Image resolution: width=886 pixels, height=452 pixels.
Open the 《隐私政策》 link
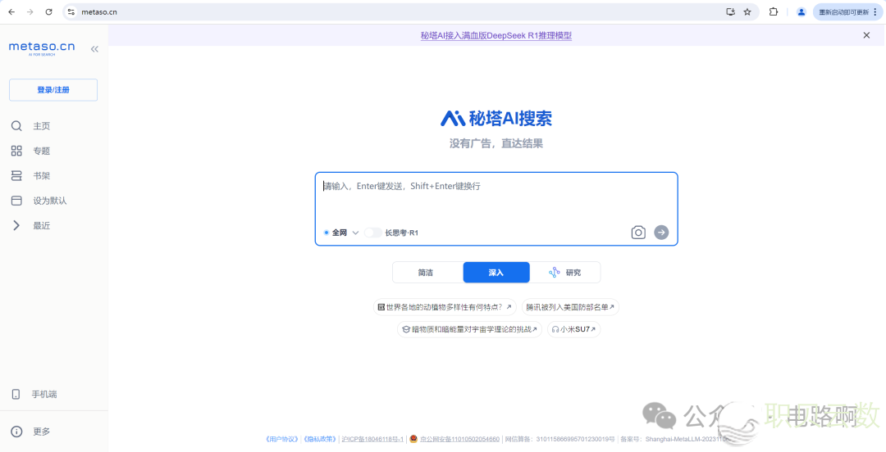320,439
